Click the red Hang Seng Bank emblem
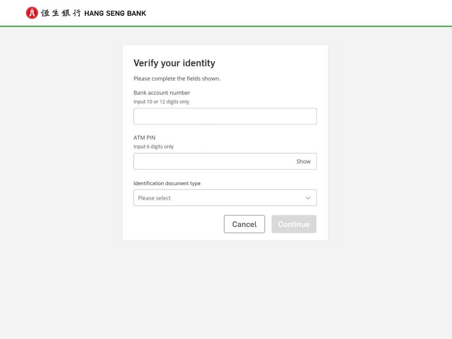The height and width of the screenshot is (339, 452). 32,13
